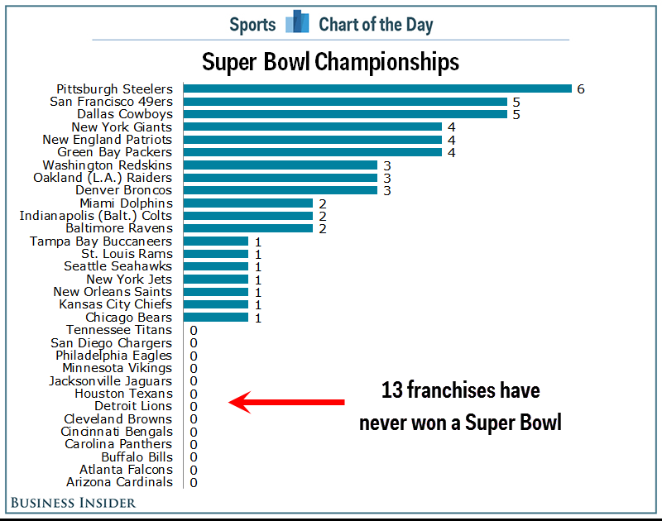Click the Miami Dolphins bar
This screenshot has width=662, height=521.
248,203
